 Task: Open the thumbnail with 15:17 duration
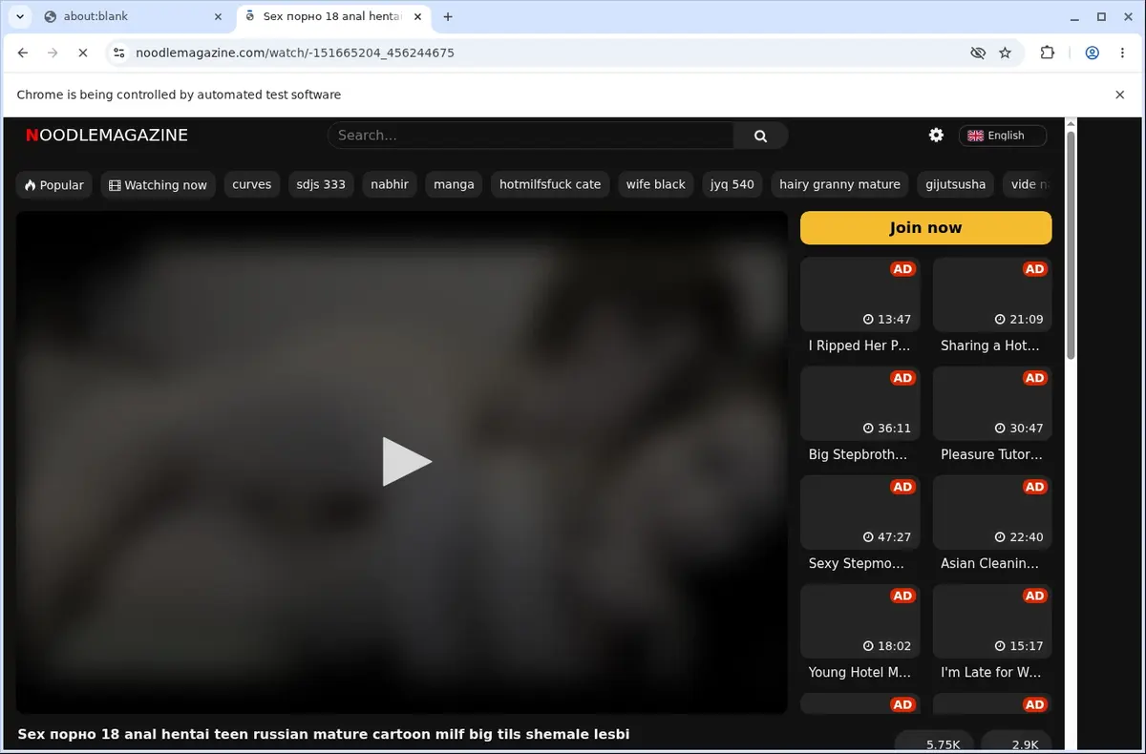tap(992, 621)
